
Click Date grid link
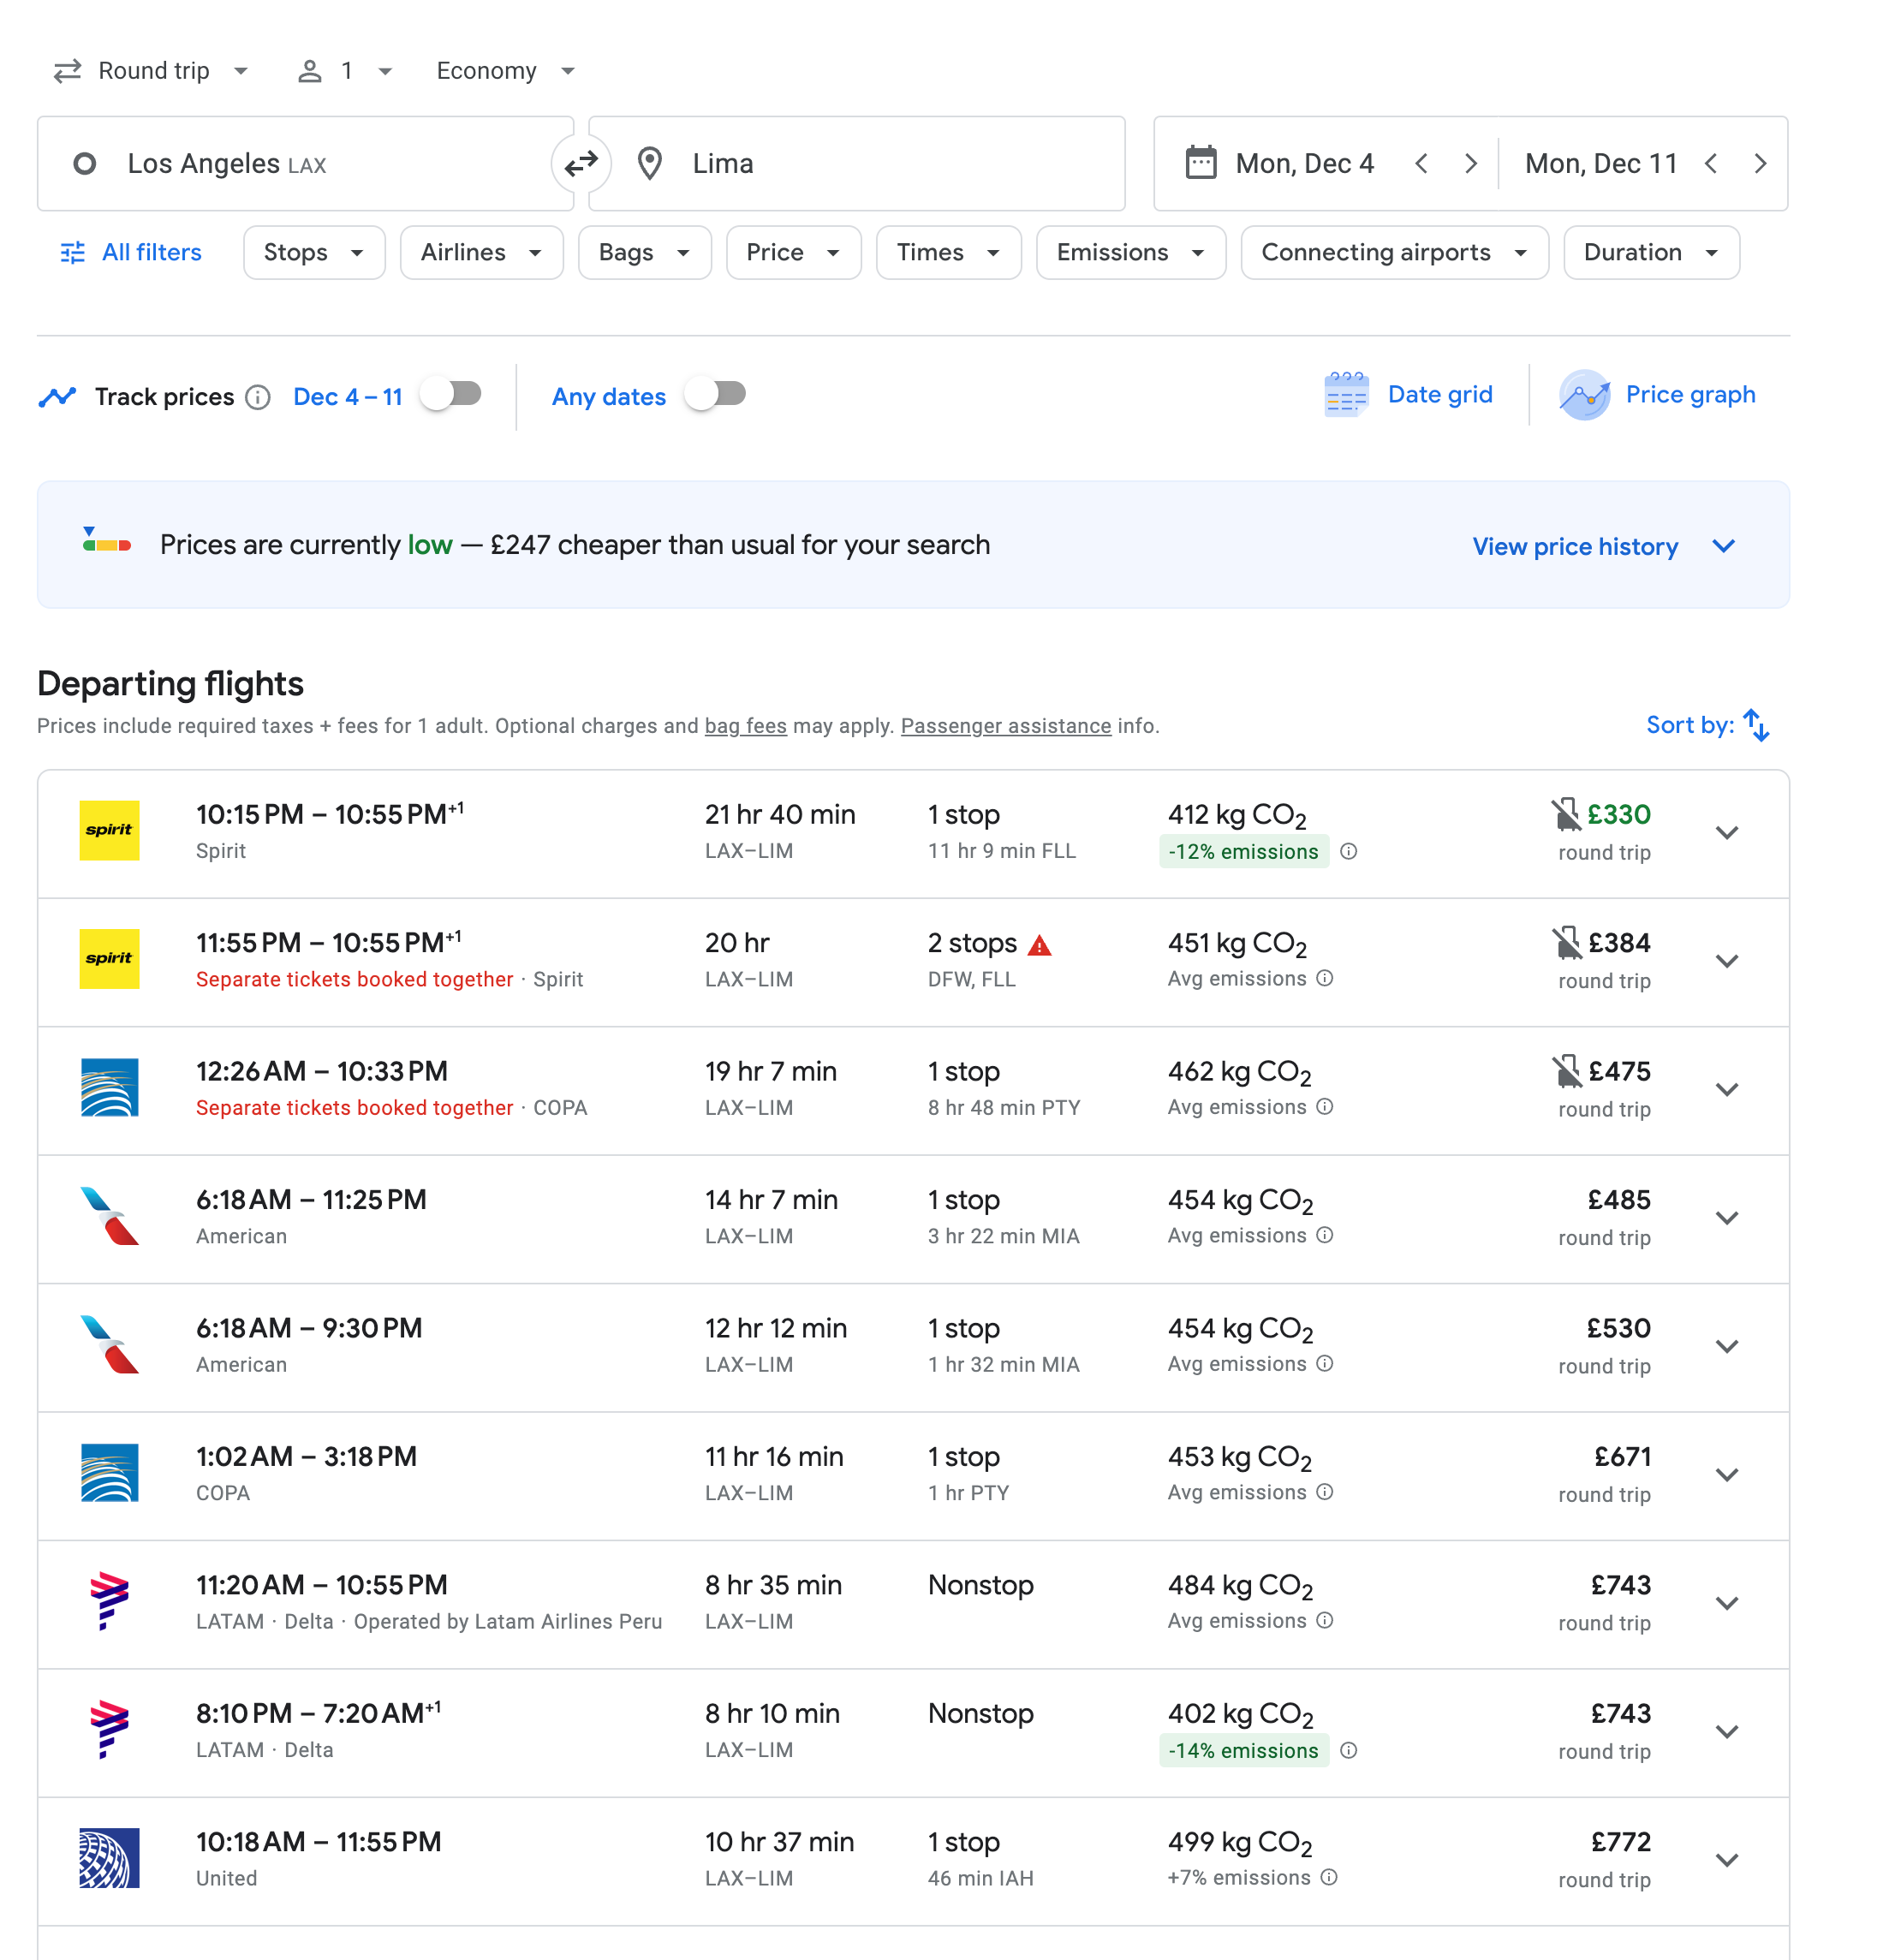tap(1439, 395)
